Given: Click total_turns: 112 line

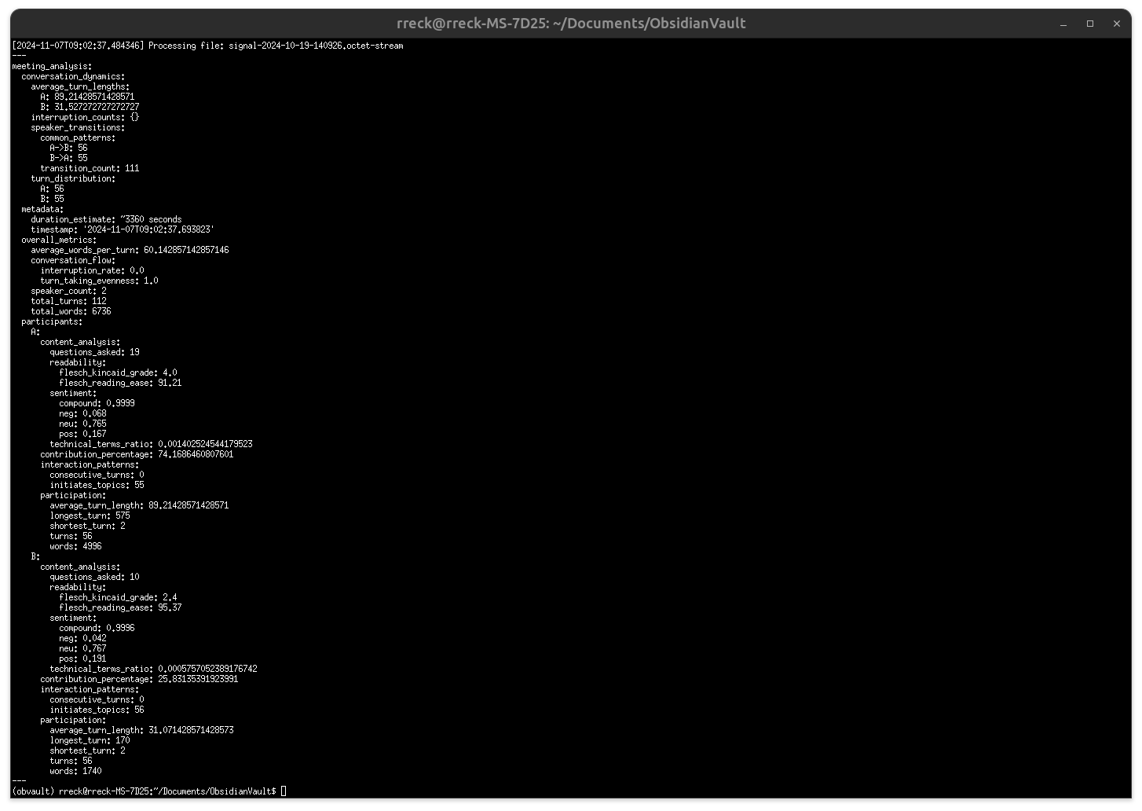Looking at the screenshot, I should click(68, 301).
